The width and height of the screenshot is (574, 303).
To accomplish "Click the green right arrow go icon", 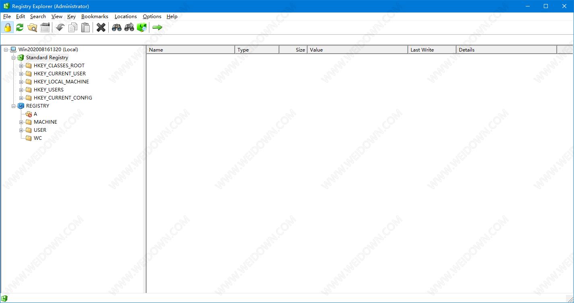I will [x=157, y=27].
